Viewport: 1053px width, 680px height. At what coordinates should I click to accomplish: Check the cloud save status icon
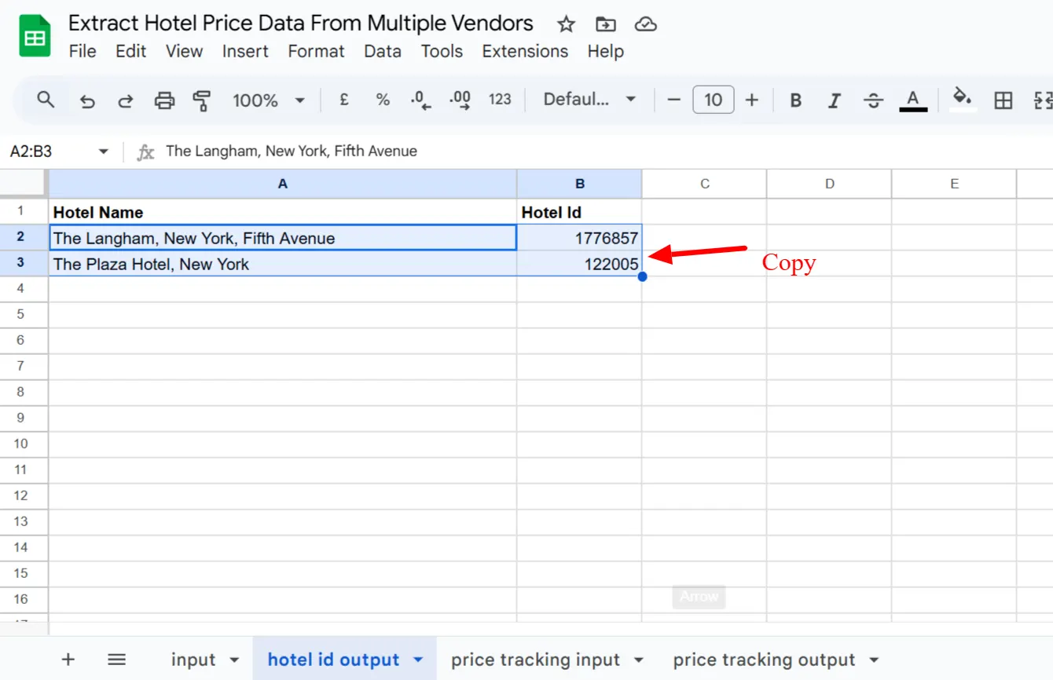(x=646, y=24)
